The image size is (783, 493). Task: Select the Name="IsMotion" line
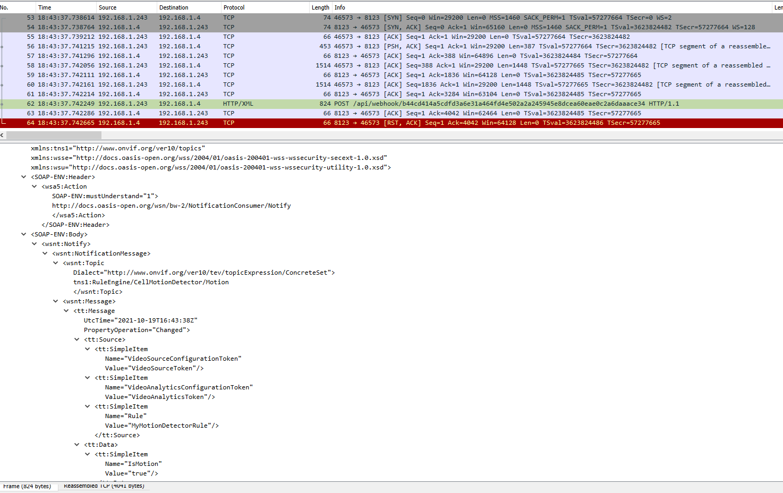133,464
